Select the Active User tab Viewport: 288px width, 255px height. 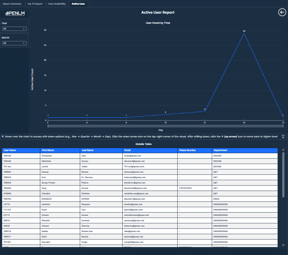coord(78,4)
